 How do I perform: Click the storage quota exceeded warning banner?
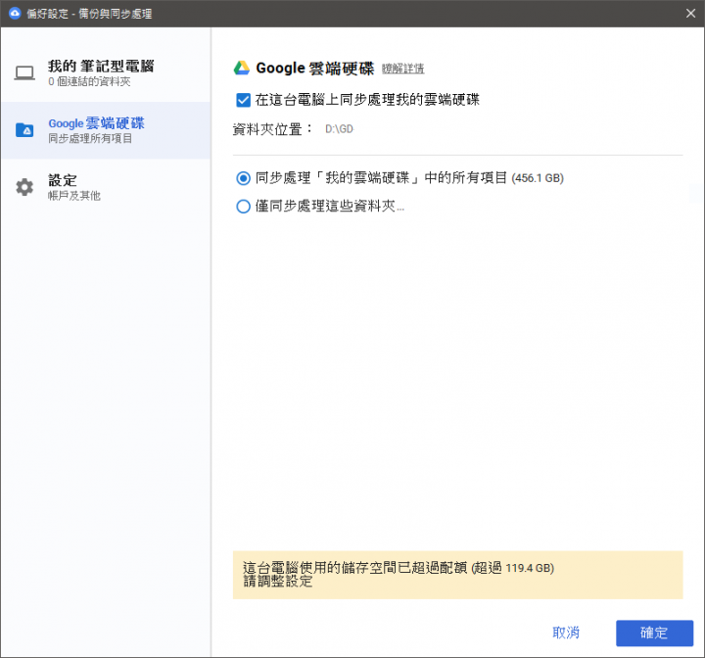click(457, 575)
